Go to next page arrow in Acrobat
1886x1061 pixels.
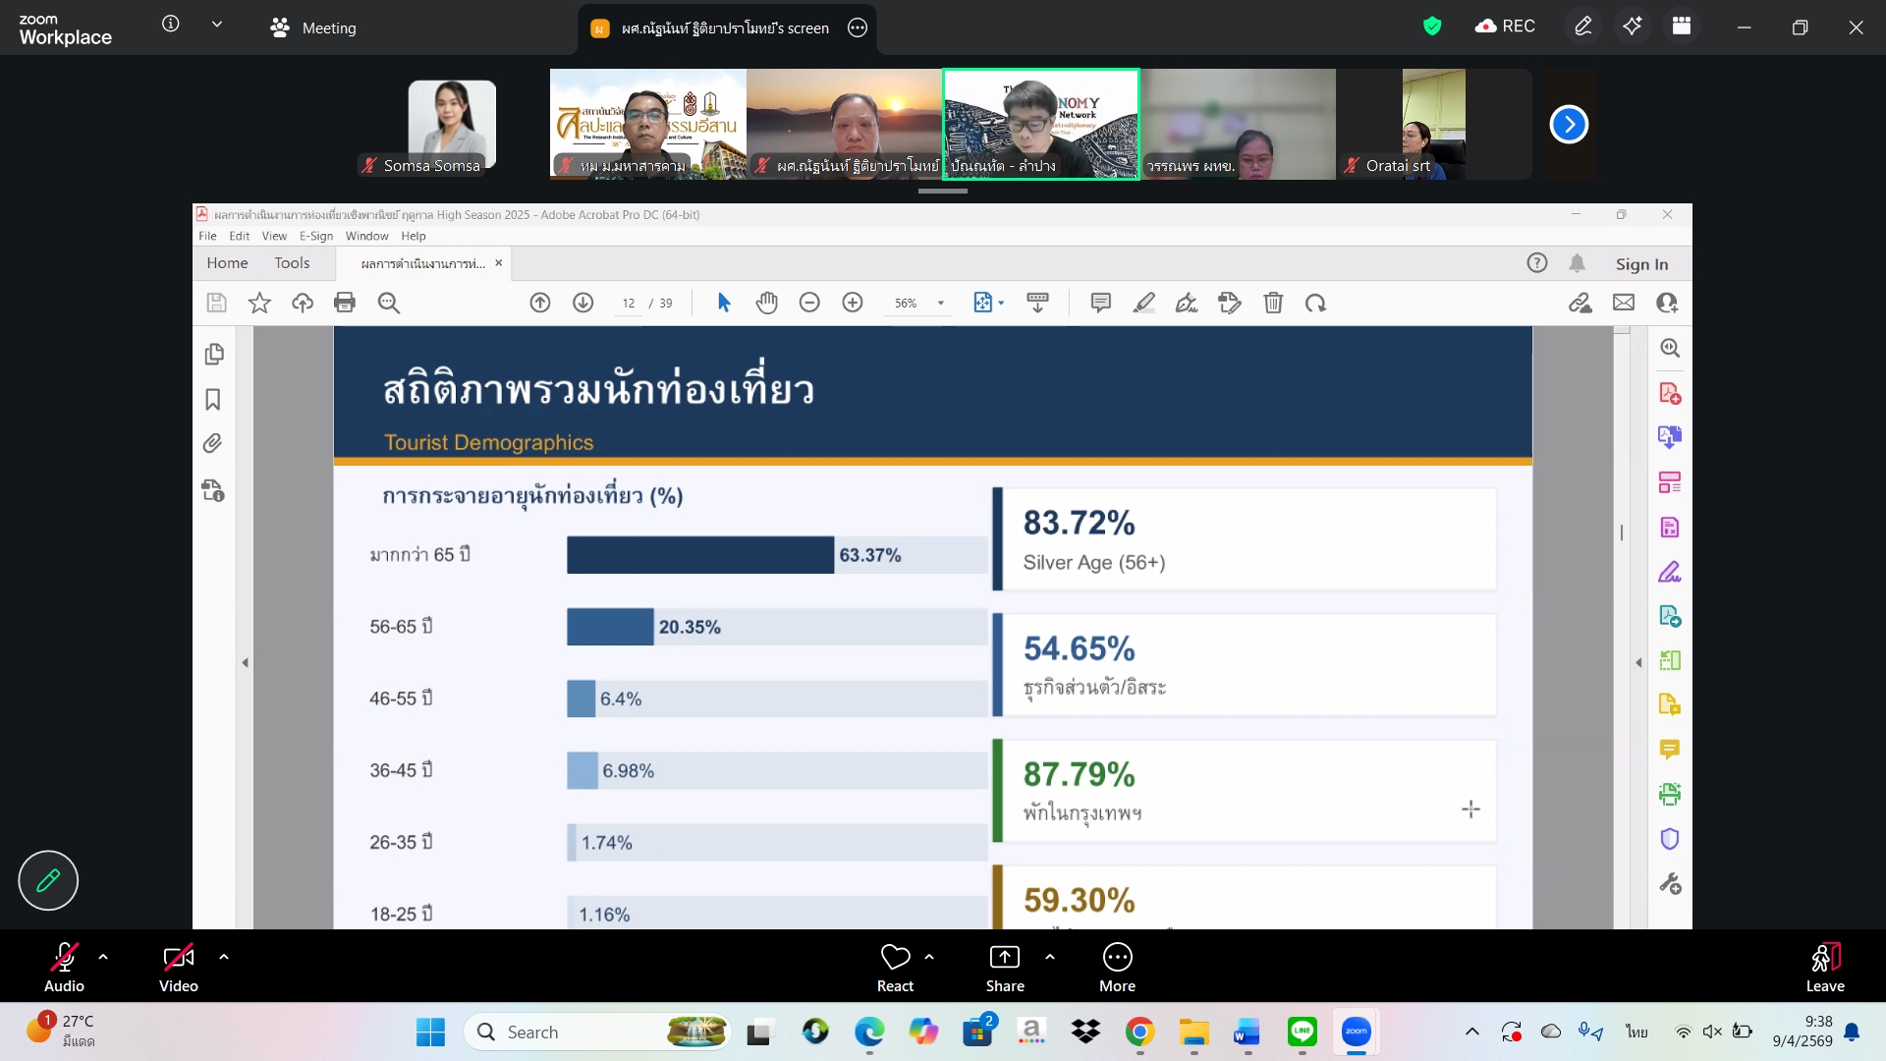pyautogui.click(x=583, y=303)
